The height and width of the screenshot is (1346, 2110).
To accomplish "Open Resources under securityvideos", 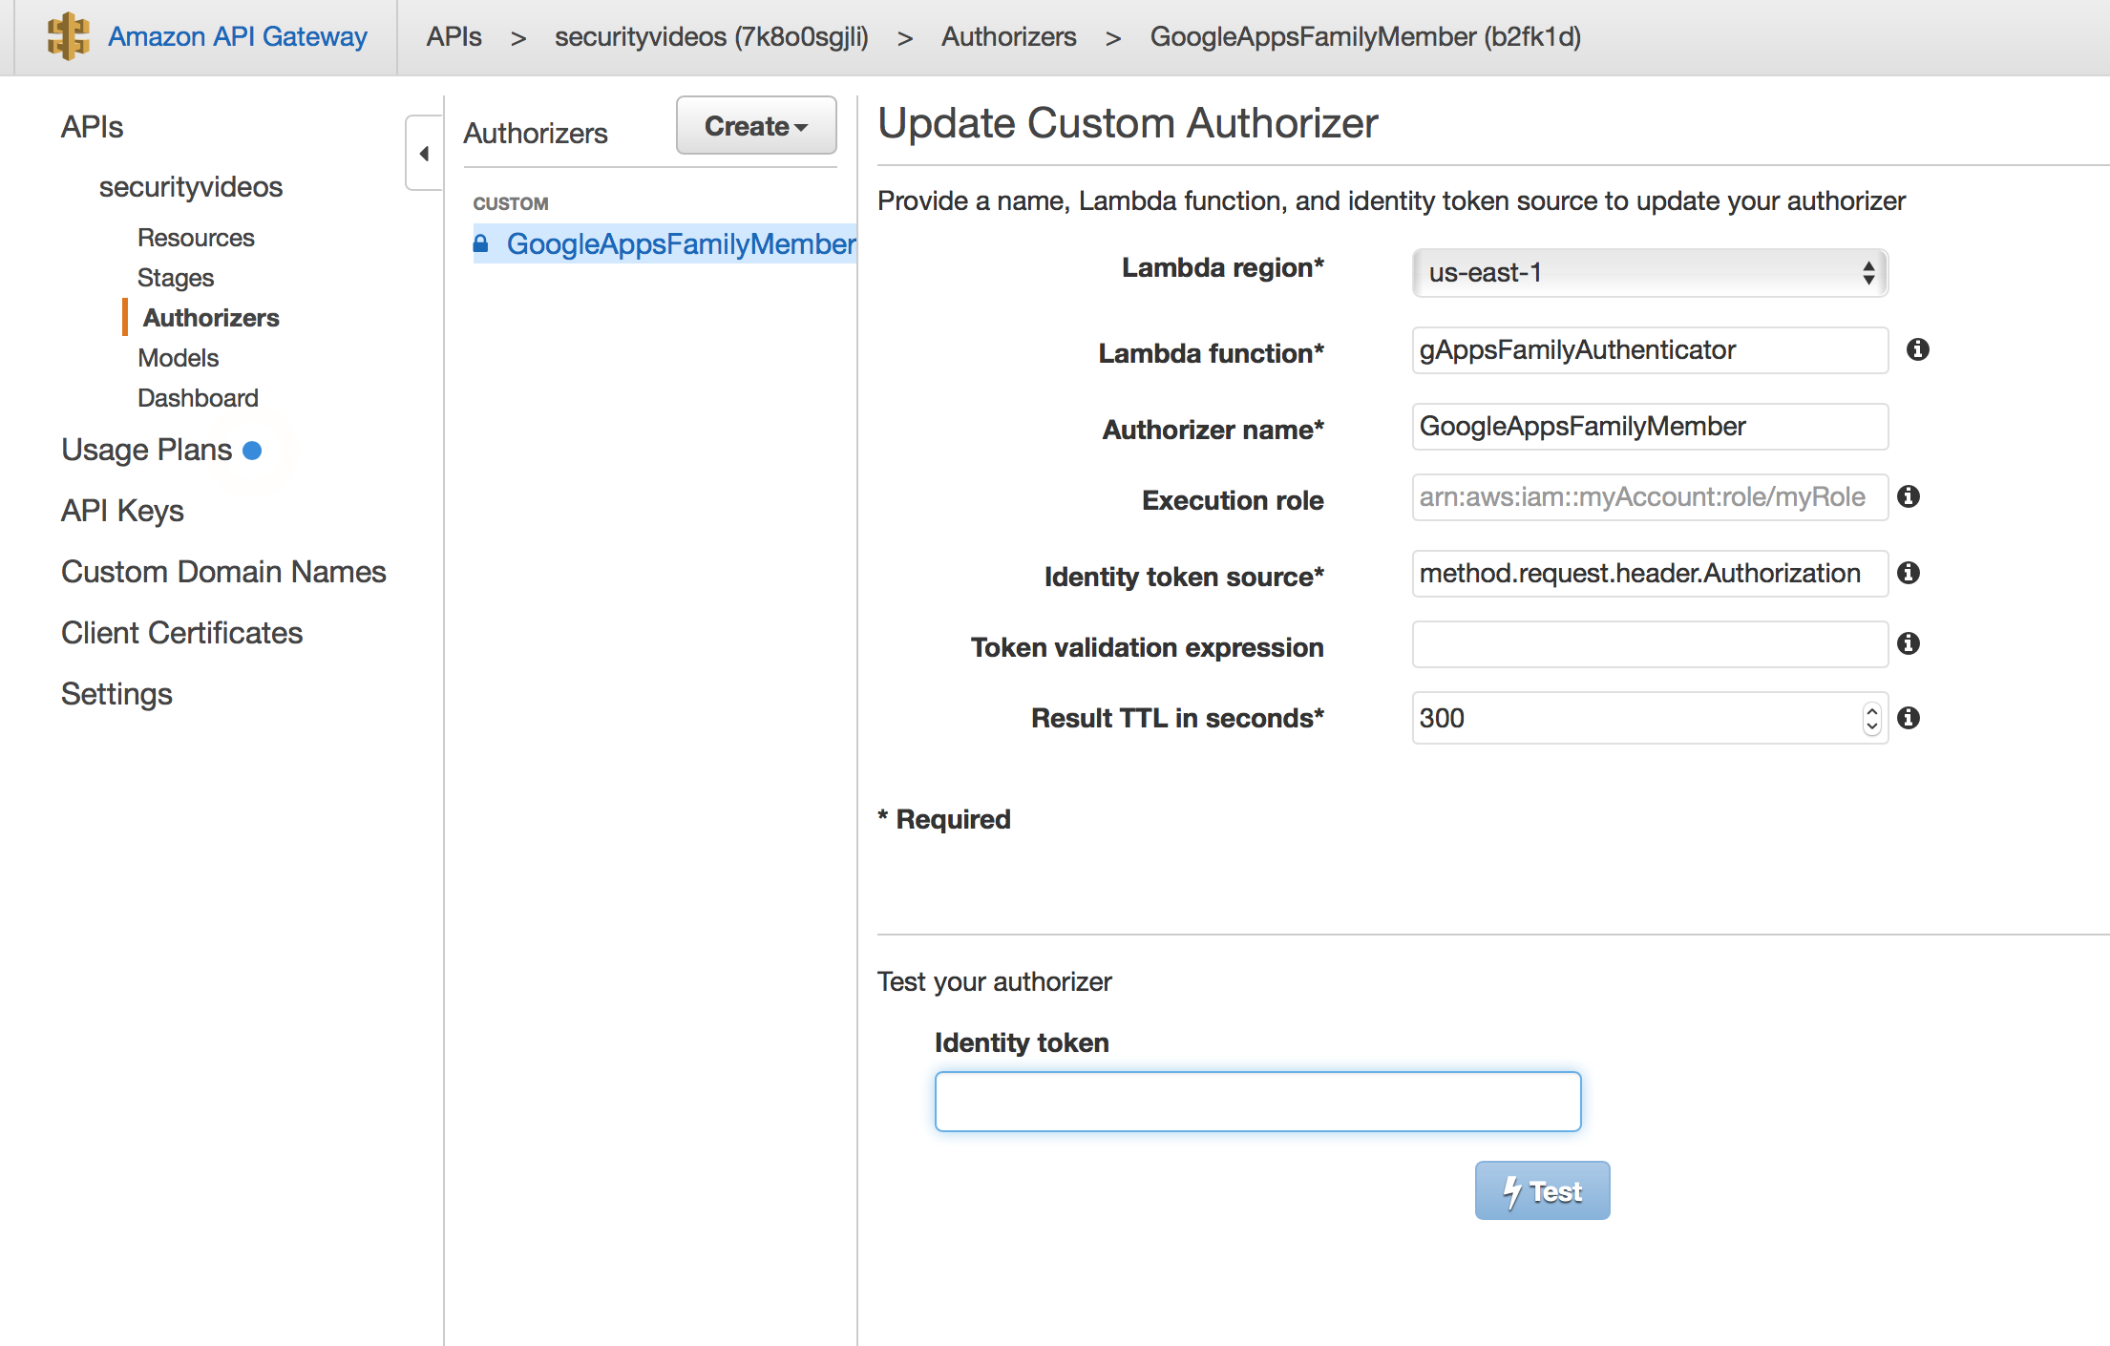I will (x=196, y=238).
